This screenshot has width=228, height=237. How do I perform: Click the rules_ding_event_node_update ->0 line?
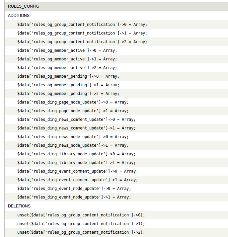click(74, 188)
